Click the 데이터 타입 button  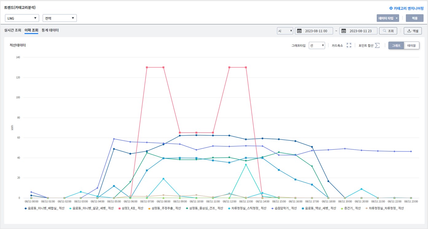click(388, 18)
